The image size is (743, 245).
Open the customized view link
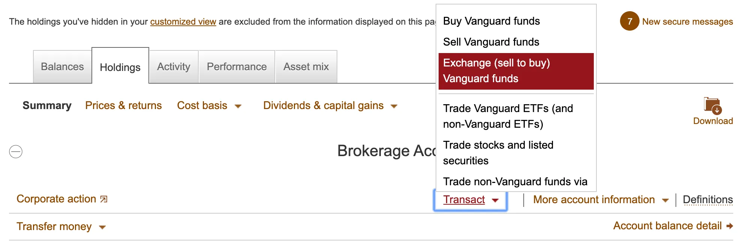coord(183,21)
